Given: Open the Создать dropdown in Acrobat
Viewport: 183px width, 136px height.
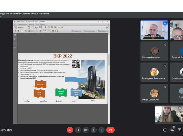Looking at the screenshot, I should [x=20, y=27].
